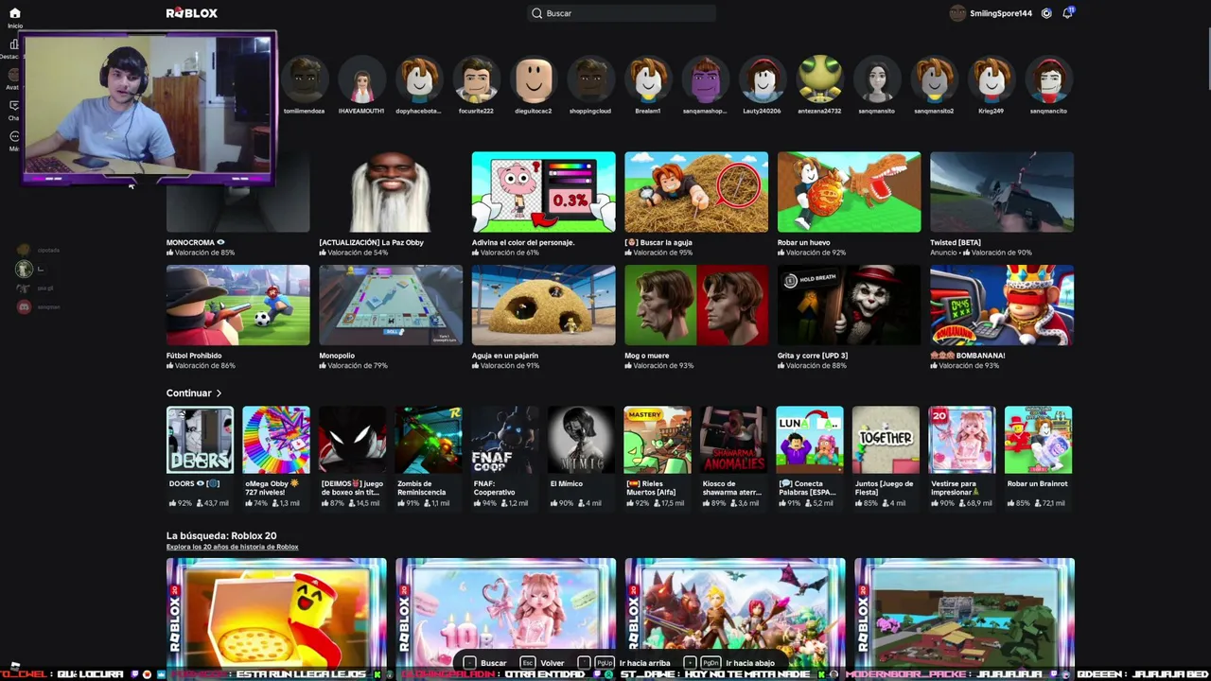Open friend avatar focusrite222
Viewport: 1211px width, 681px height.
click(476, 79)
